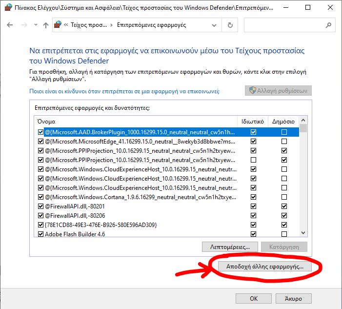Open 'Λεπτομέρειες...' for the selected app
Screen dimensions: 342x309
point(230,247)
